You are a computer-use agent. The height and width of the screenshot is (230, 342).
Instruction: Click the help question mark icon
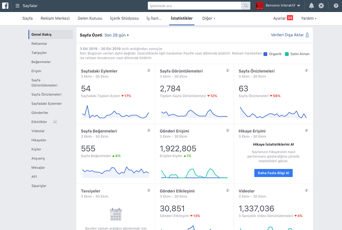point(336,6)
